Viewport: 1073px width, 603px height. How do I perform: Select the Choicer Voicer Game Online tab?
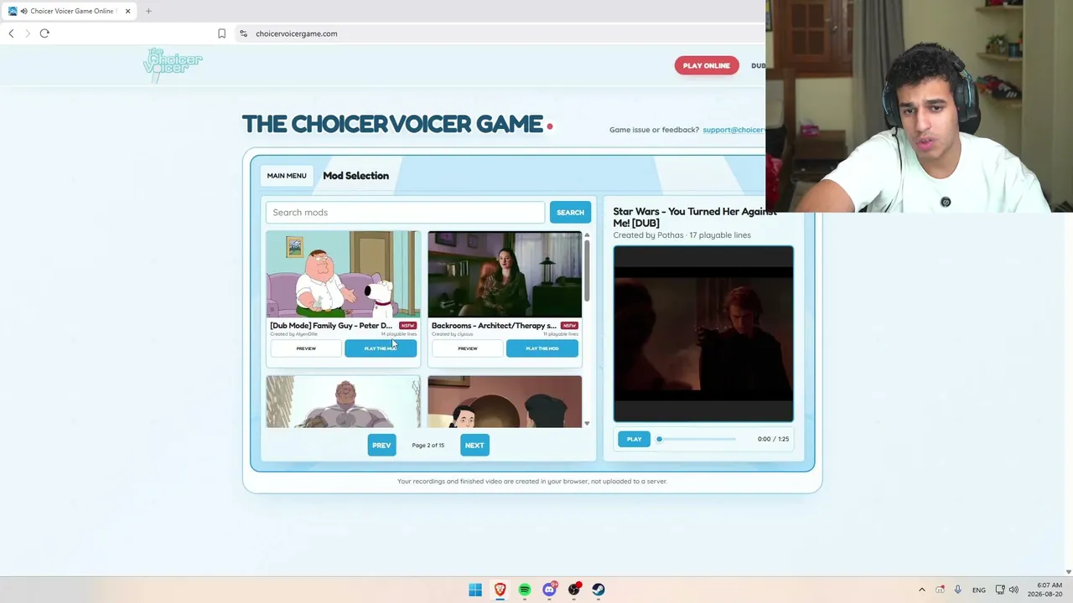(69, 11)
